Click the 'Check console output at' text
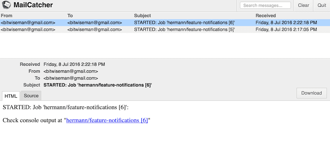Viewport: 330px width, 141px height. [32, 120]
